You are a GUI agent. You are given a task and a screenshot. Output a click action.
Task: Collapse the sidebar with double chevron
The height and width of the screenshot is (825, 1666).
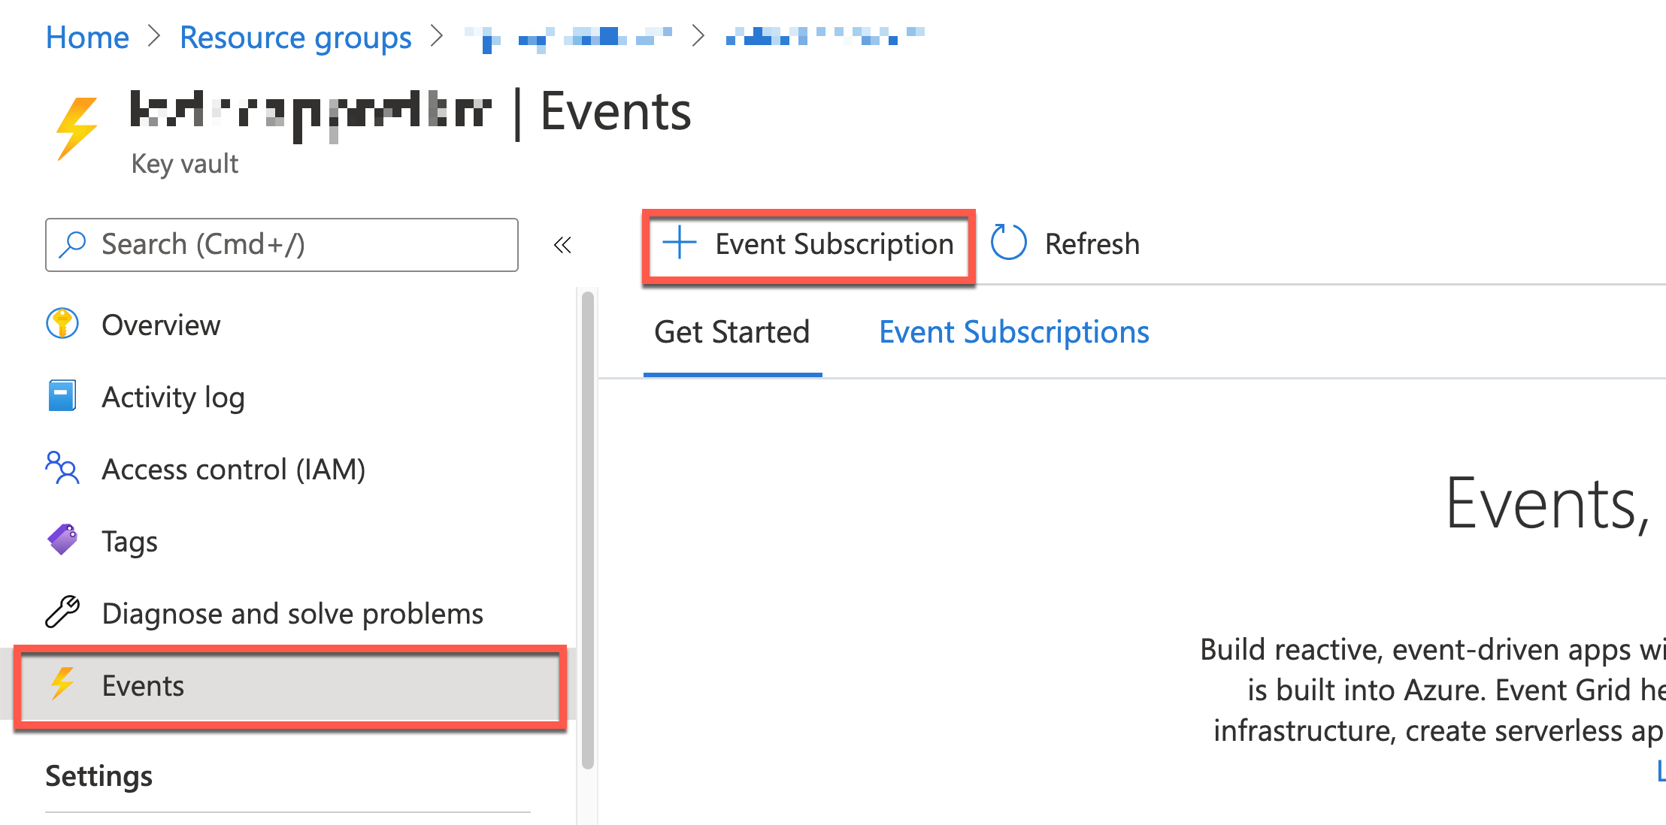pos(562,244)
